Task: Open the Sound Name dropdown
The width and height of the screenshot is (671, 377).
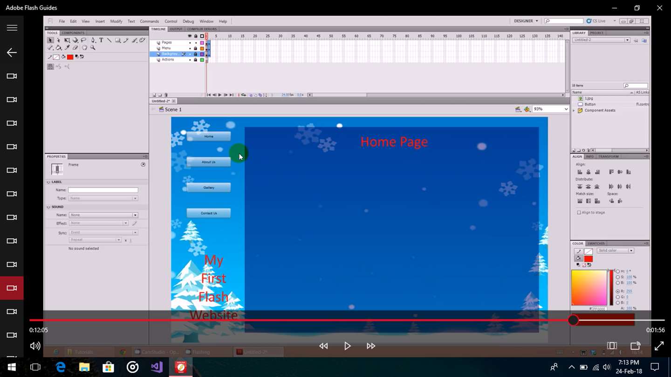Action: 103,215
